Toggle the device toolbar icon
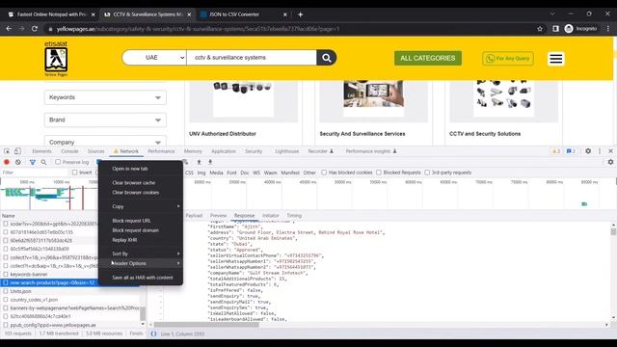 [17, 151]
